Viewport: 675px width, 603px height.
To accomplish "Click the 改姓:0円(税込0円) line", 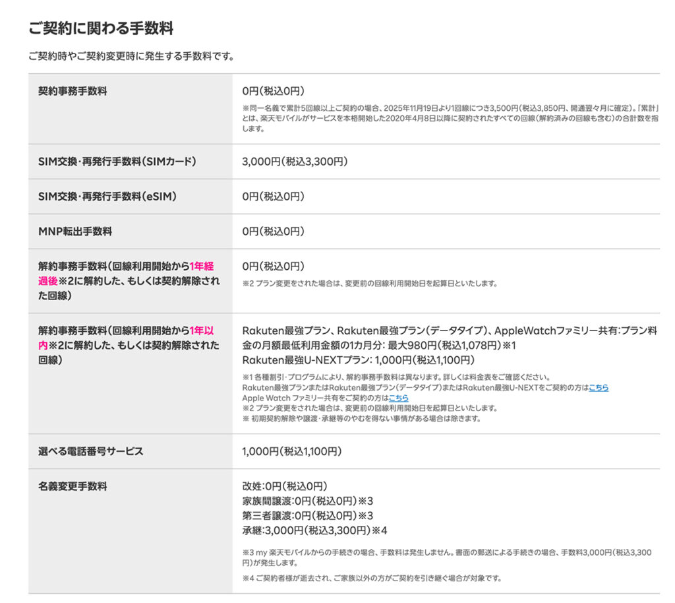I will coord(285,486).
